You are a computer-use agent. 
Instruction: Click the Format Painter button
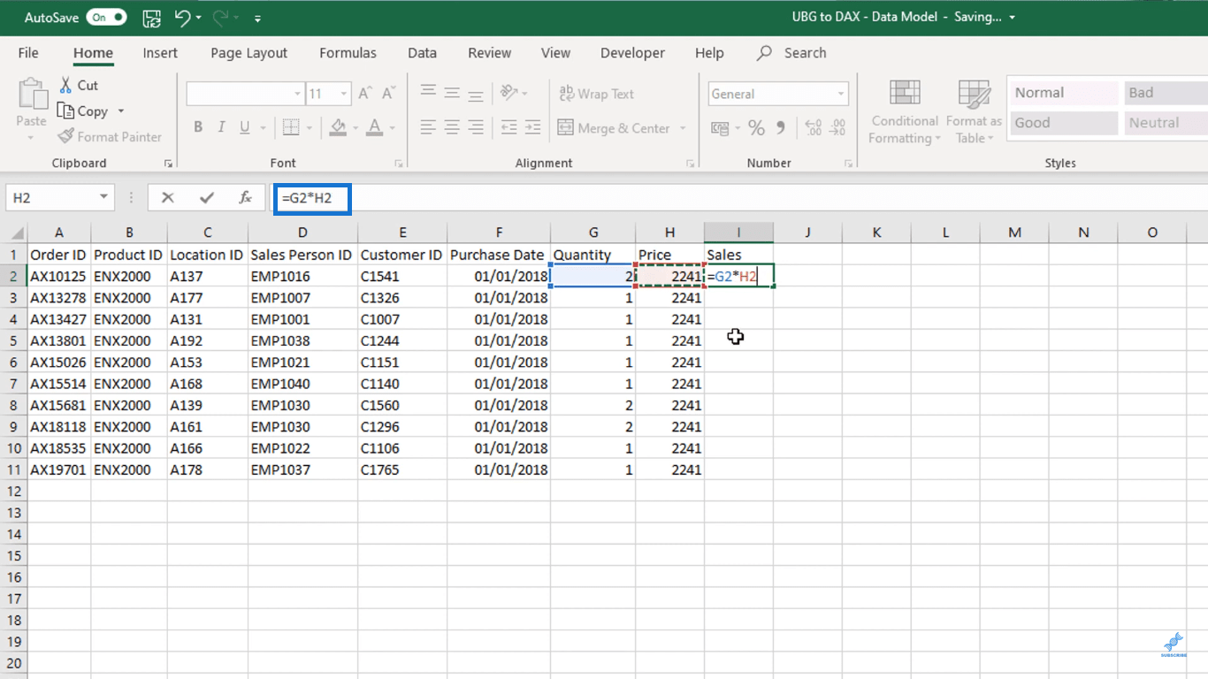110,137
